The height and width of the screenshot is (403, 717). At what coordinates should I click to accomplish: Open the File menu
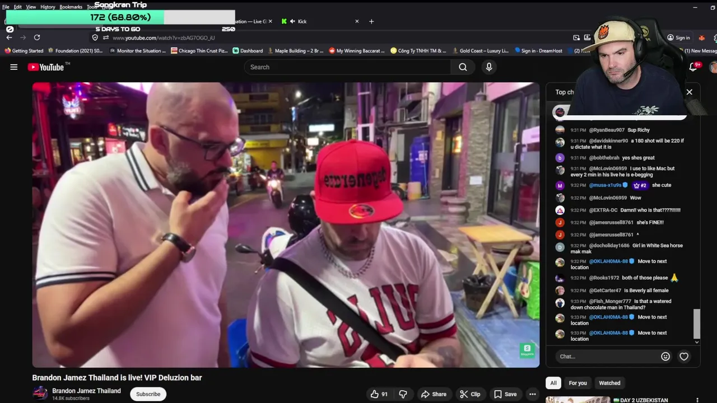coord(6,7)
